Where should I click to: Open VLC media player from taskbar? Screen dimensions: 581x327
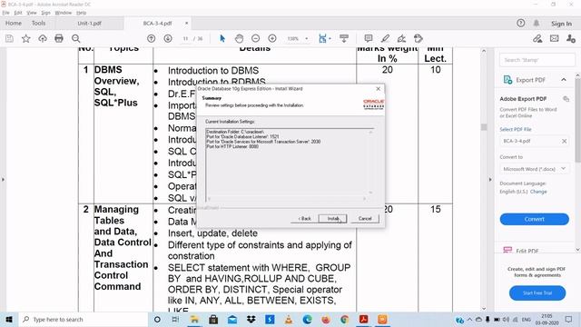289,319
